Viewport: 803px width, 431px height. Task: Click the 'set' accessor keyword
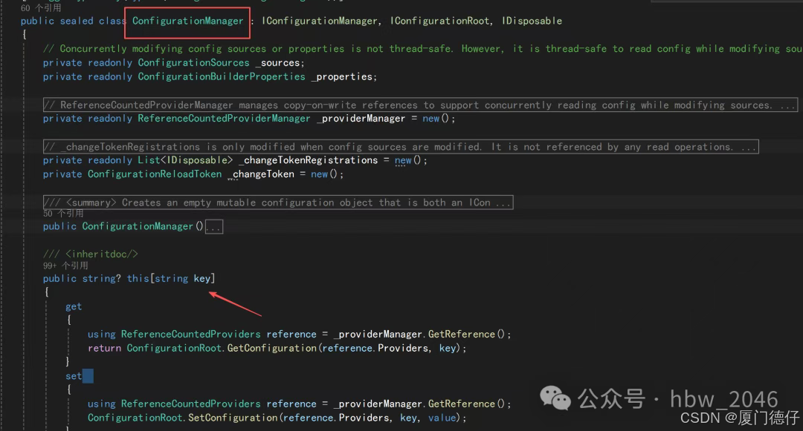coord(73,376)
